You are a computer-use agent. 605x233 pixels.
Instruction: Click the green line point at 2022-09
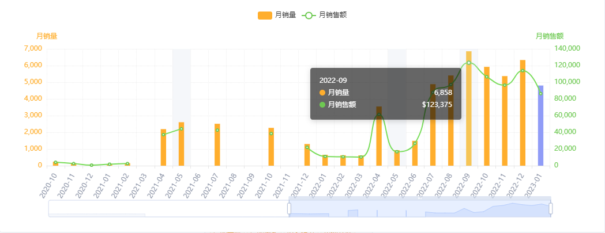tap(468, 63)
